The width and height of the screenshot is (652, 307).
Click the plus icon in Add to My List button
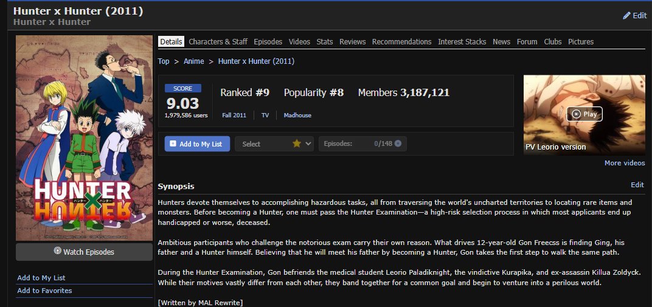pos(173,143)
